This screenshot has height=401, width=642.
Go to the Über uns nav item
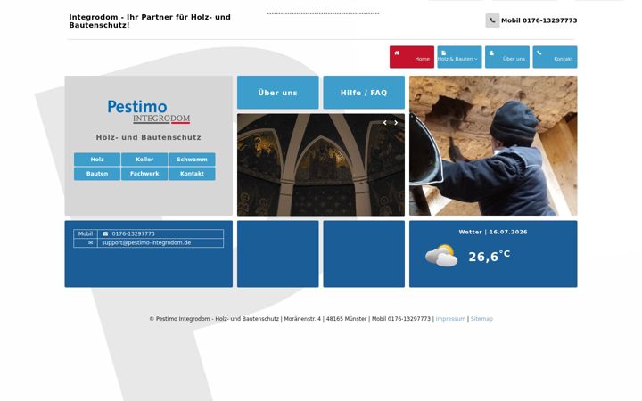507,57
